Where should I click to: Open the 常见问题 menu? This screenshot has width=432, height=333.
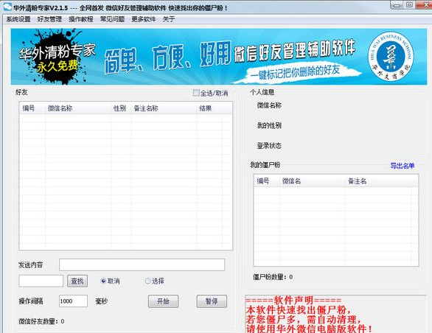112,19
